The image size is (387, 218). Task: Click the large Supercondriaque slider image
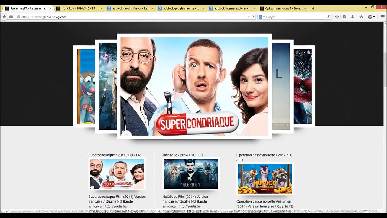194,86
